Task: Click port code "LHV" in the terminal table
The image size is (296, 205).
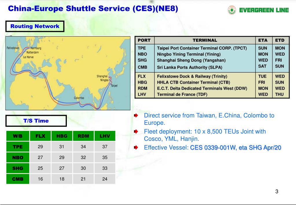Action: pyautogui.click(x=142, y=94)
